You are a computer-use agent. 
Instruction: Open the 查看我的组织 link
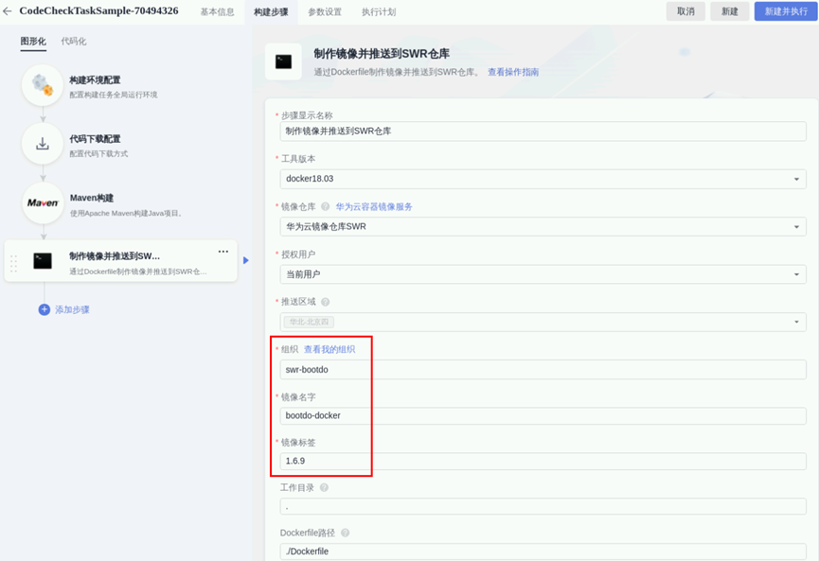(x=329, y=349)
